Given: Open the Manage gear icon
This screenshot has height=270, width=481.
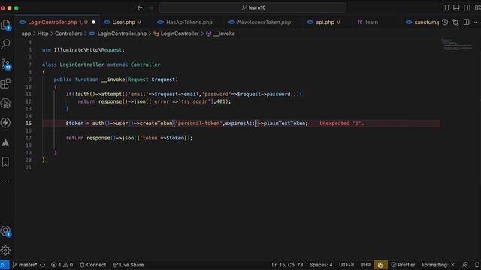Looking at the screenshot, I should tap(5, 250).
